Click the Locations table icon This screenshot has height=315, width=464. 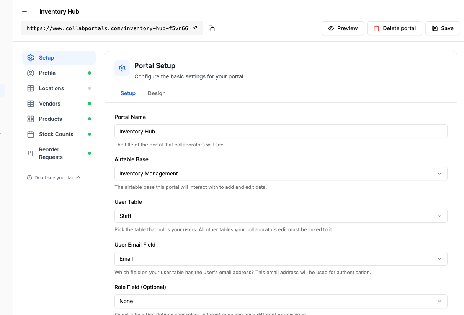(31, 88)
